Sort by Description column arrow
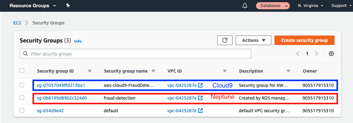This screenshot has height=123, width=353. pyautogui.click(x=288, y=71)
